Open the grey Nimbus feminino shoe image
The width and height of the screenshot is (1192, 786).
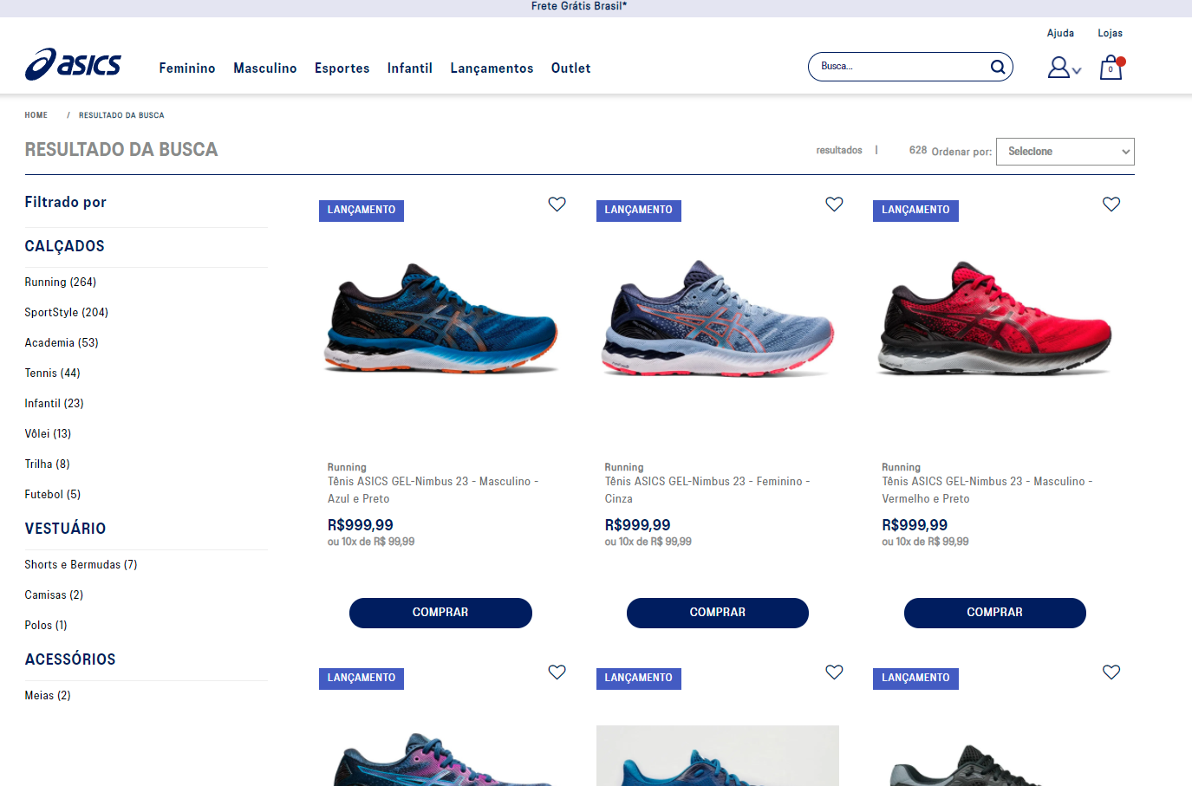(x=718, y=317)
